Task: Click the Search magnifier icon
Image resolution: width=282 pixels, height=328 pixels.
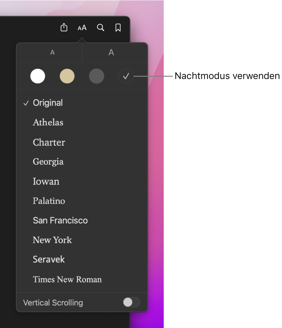Action: coord(101,27)
